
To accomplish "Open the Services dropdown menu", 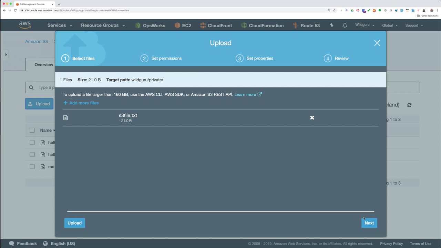I will pos(60,25).
